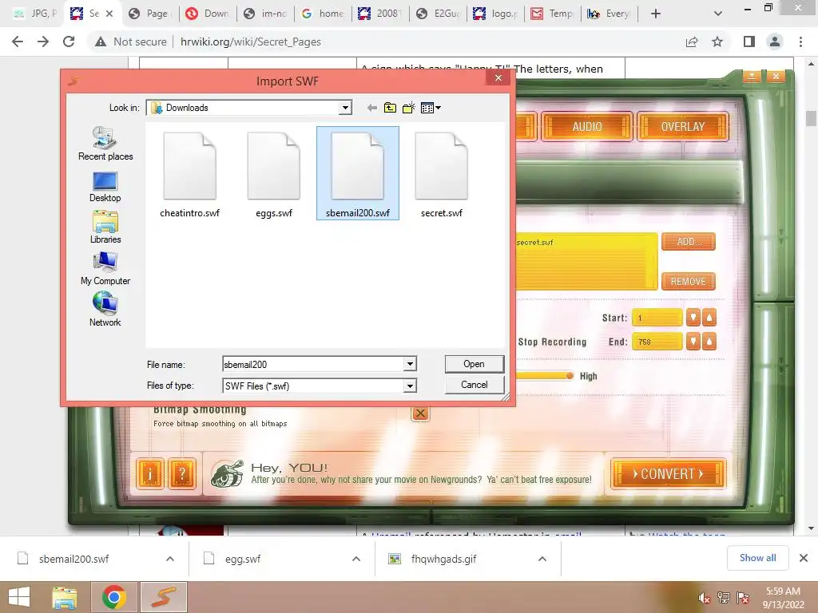Toggle browser side panel icon

pyautogui.click(x=749, y=42)
